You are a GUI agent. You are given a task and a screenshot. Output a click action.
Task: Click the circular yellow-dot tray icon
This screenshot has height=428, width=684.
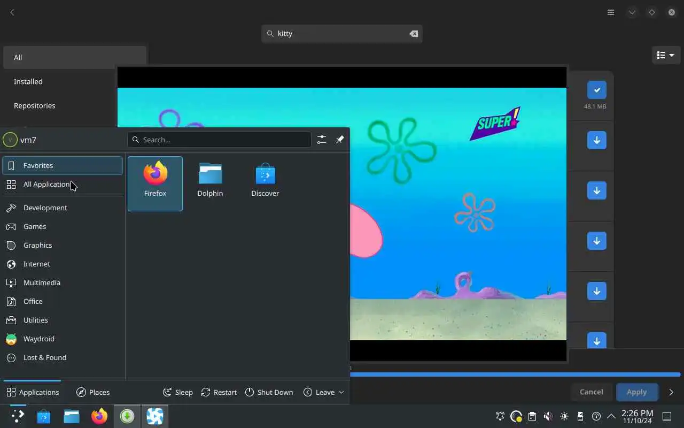coord(516,416)
